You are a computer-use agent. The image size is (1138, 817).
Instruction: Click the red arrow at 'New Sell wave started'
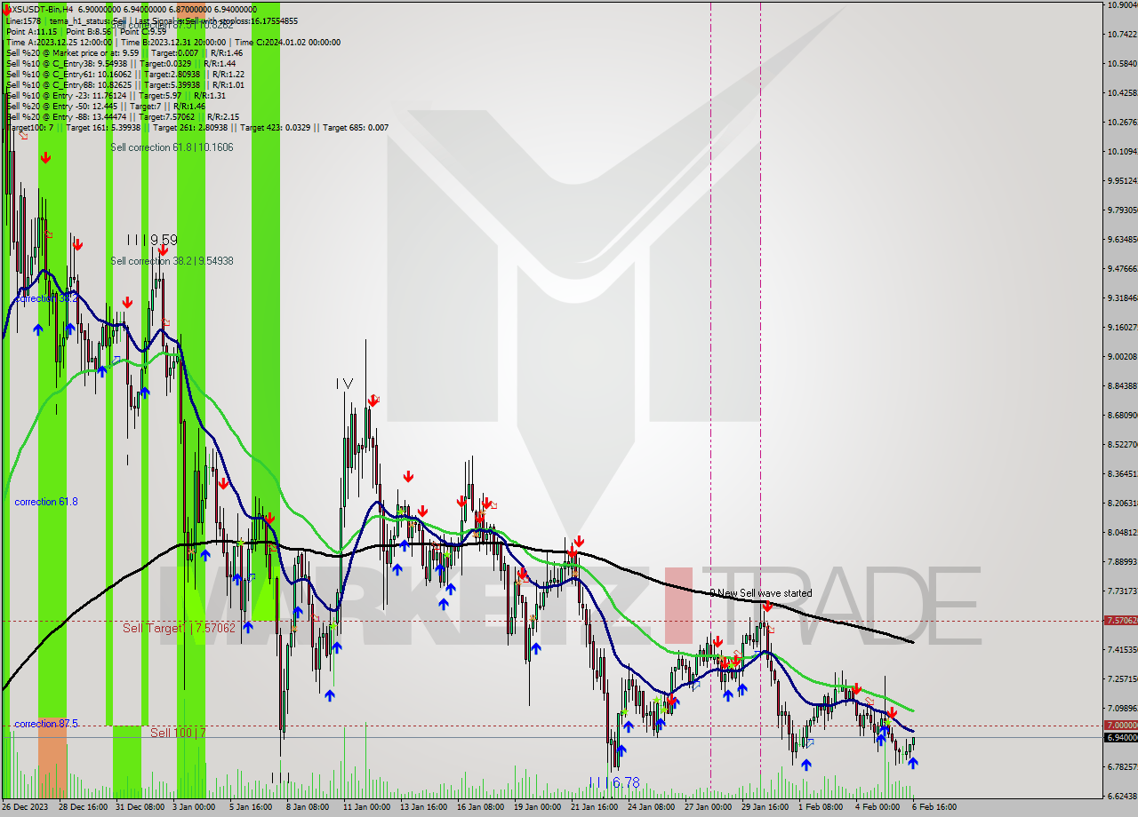coord(767,607)
